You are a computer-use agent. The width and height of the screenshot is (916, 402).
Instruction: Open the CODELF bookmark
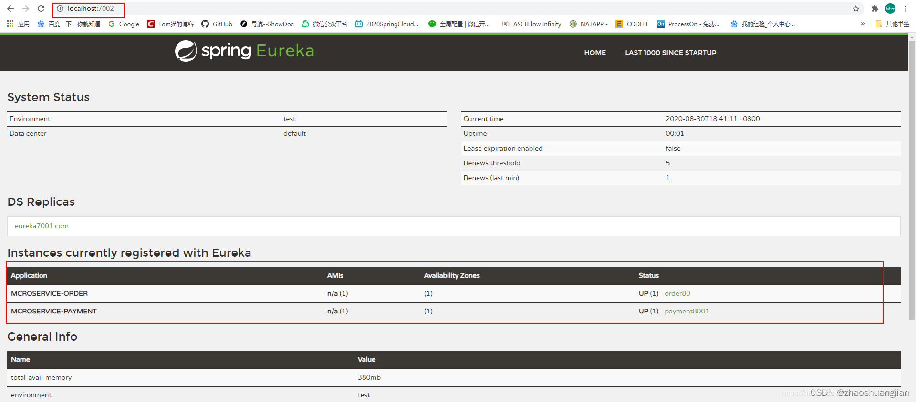coord(633,24)
